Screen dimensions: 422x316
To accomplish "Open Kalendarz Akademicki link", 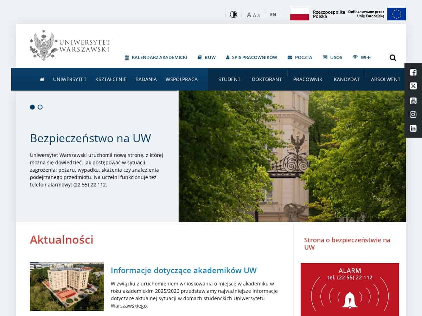I will pyautogui.click(x=156, y=57).
